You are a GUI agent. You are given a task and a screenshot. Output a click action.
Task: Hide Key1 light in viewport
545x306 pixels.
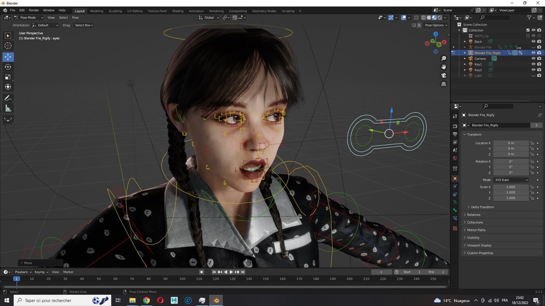tap(533, 64)
